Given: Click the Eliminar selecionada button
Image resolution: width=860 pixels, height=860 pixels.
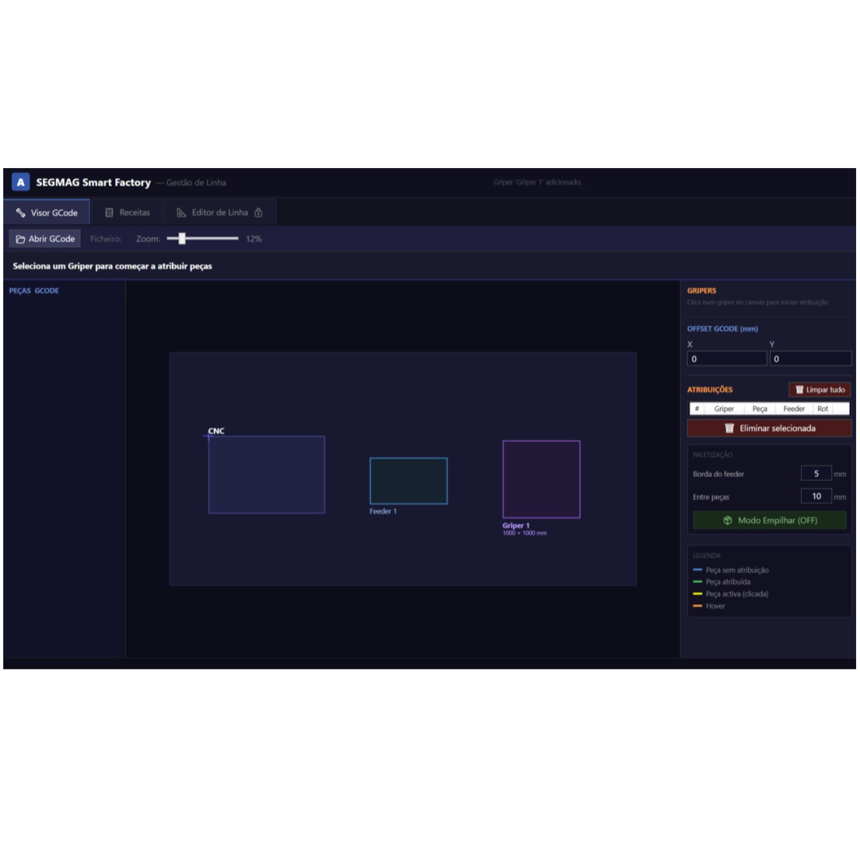Looking at the screenshot, I should click(x=769, y=428).
